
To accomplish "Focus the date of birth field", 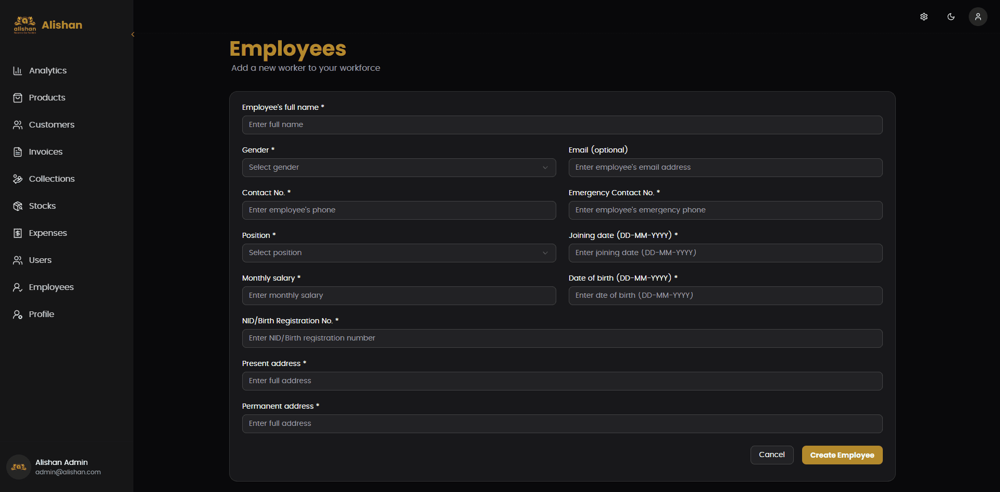I will [726, 296].
